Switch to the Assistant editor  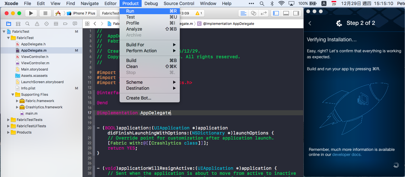[x=253, y=13]
